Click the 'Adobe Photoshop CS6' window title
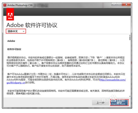138x113 pixels. [20, 5]
